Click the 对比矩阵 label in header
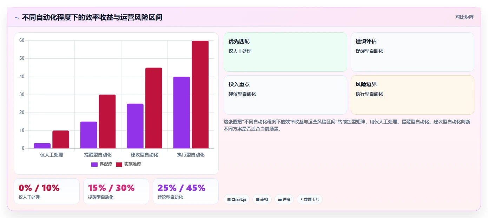The height and width of the screenshot is (218, 488). tap(464, 17)
